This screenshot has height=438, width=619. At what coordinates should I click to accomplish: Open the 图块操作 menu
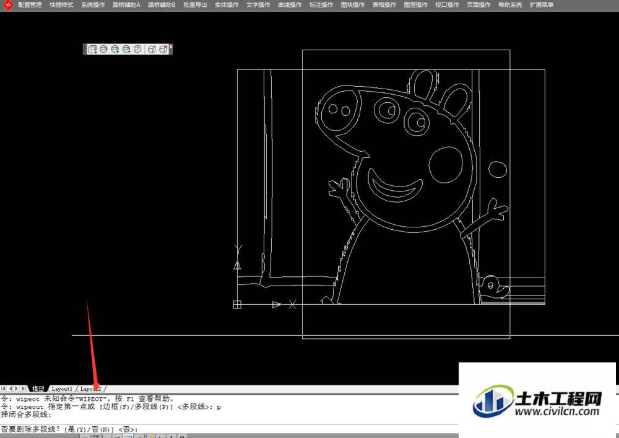(x=353, y=5)
